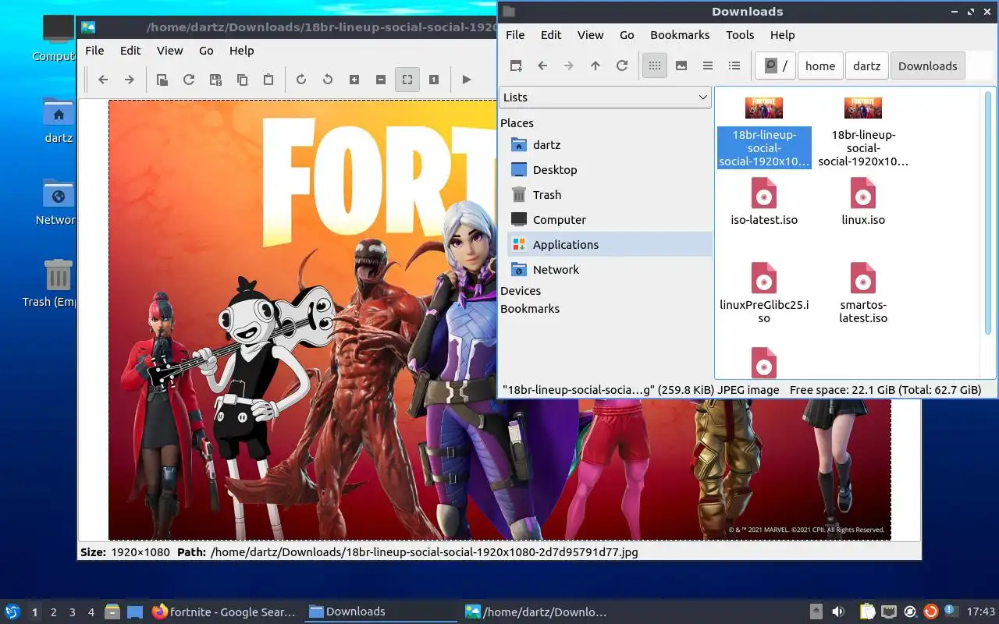
Task: Open the file manager launcher on the taskbar
Action: click(112, 612)
